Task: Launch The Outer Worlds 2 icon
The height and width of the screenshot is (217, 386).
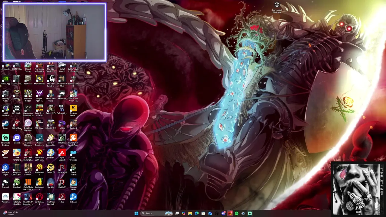Action: click(51, 200)
